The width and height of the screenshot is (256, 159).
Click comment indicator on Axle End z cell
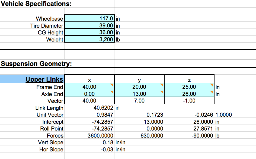point(212,92)
